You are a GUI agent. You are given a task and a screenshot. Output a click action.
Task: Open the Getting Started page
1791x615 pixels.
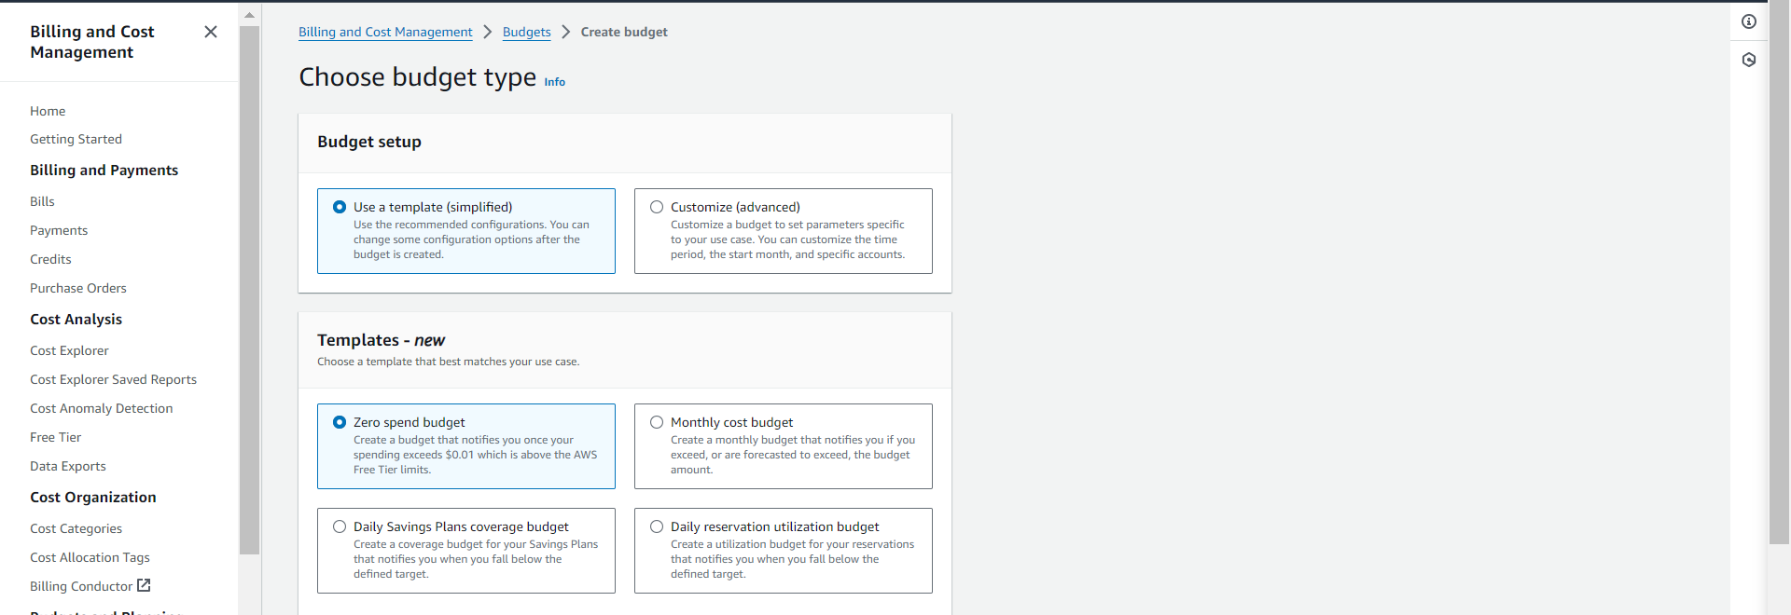76,139
